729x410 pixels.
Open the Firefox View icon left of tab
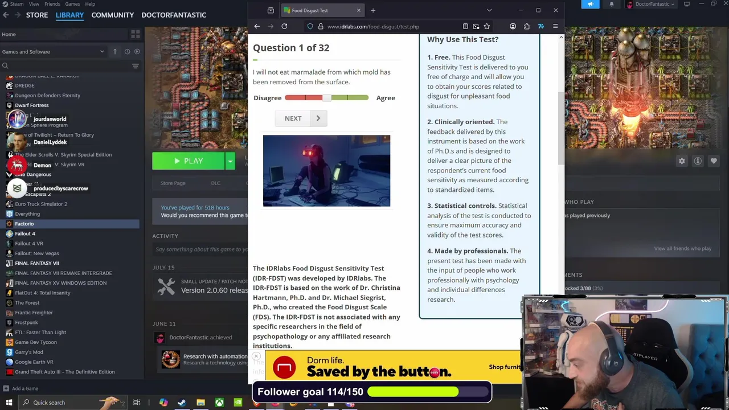[x=271, y=10]
